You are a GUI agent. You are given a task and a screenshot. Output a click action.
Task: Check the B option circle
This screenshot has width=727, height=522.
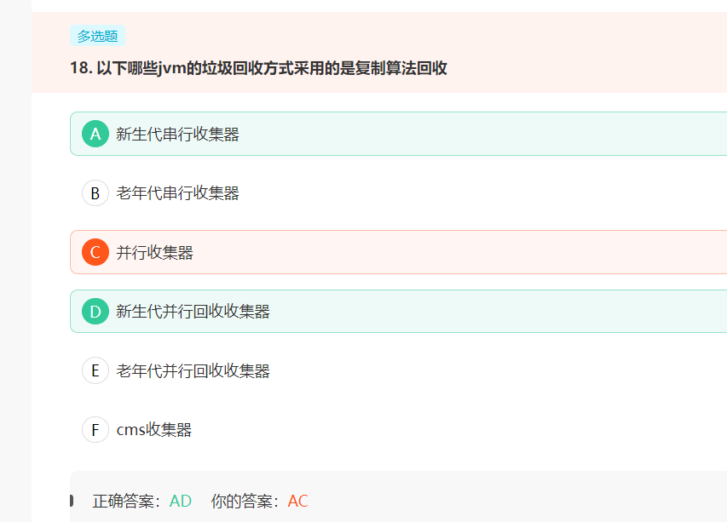[95, 193]
